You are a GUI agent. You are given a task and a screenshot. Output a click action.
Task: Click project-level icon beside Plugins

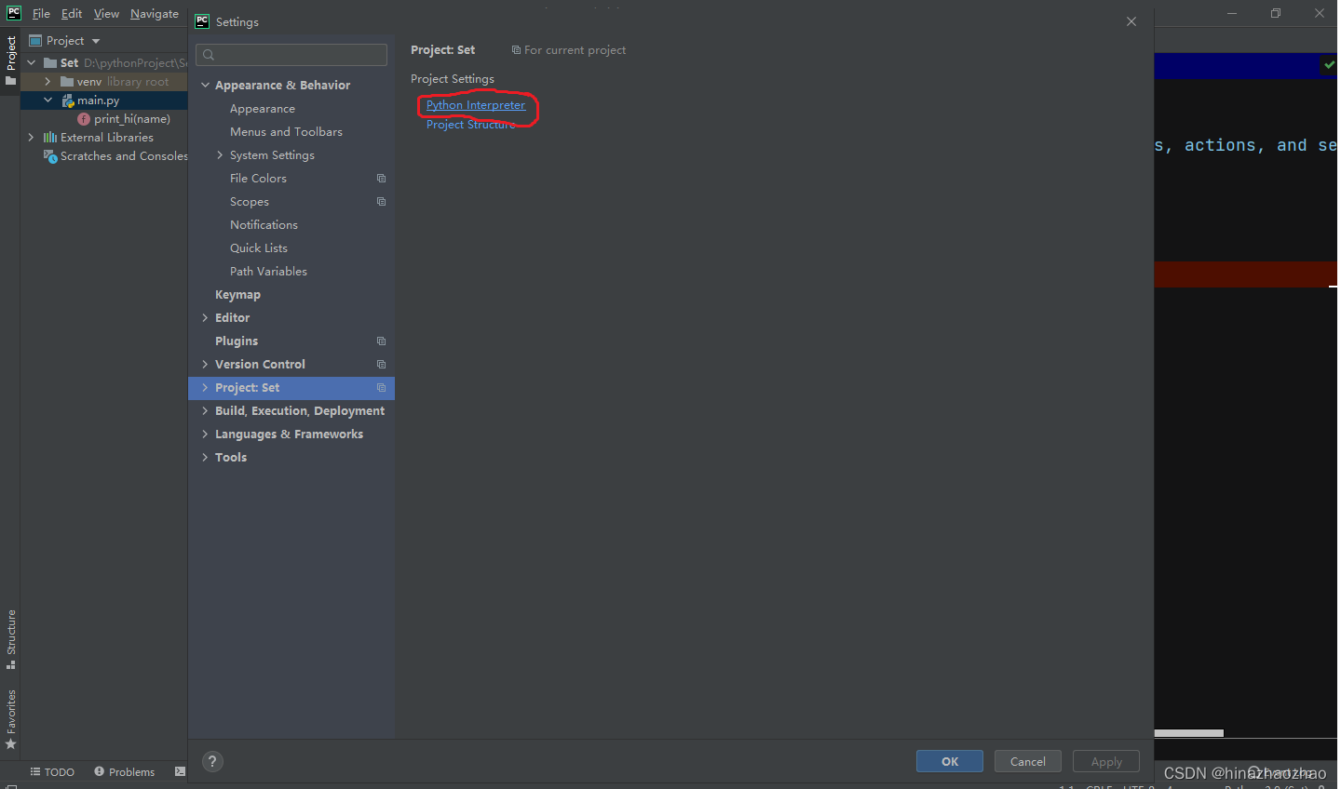coord(381,341)
